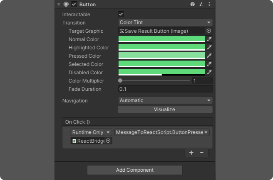Click the Normal Color eyedropper

click(209, 39)
